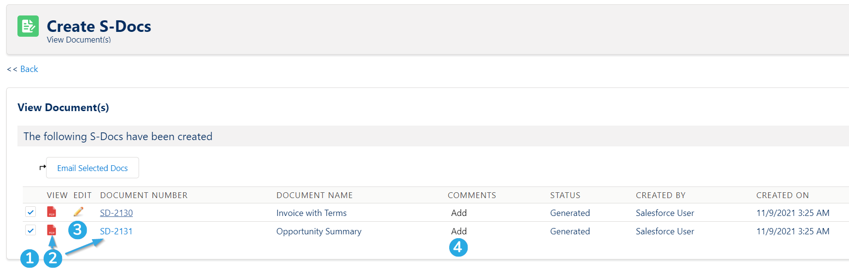Click the EDIT column header

click(x=82, y=195)
